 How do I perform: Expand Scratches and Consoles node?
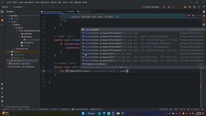[x=7, y=67]
